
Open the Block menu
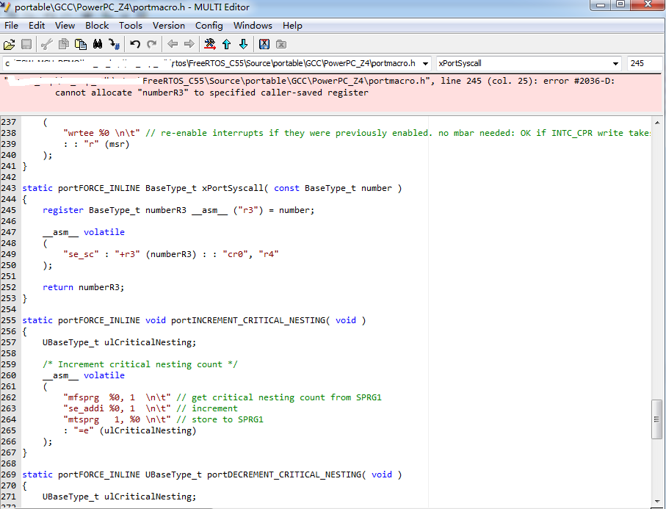[97, 26]
